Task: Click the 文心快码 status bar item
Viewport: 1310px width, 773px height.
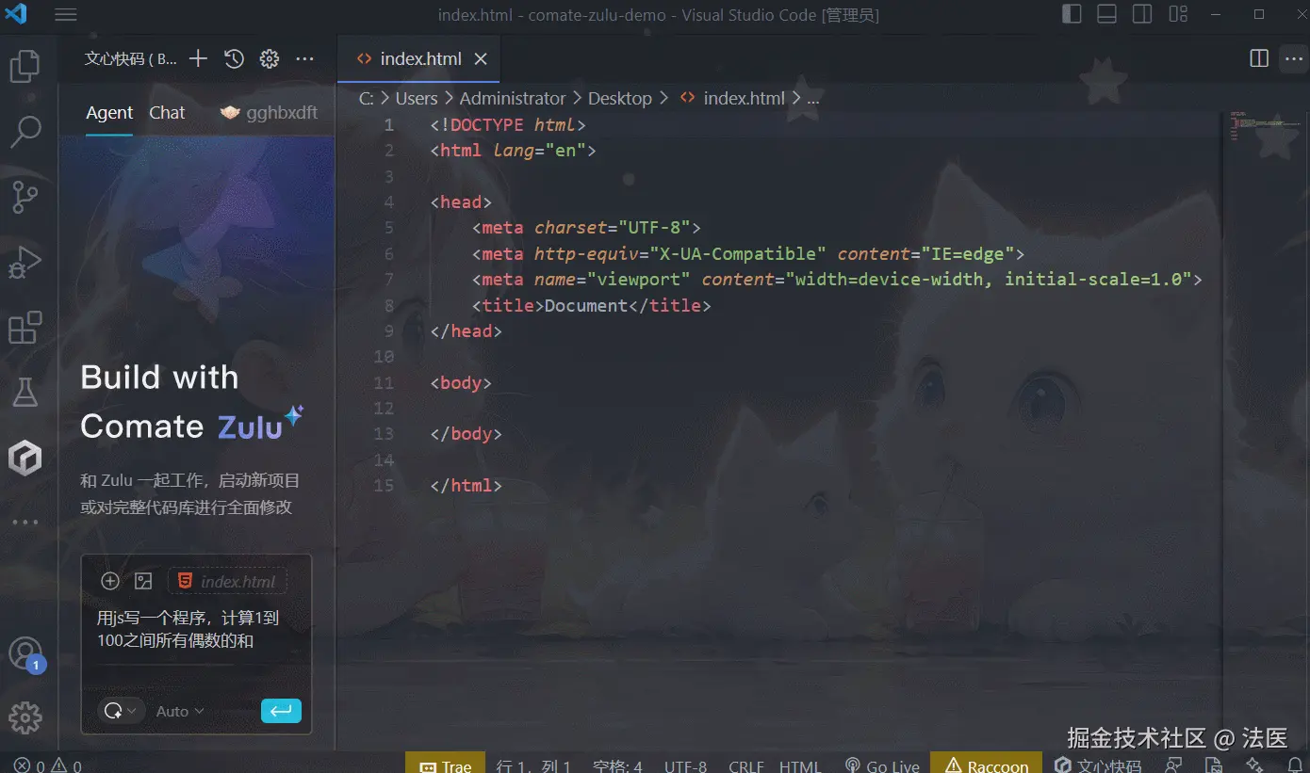Action: 1099,765
